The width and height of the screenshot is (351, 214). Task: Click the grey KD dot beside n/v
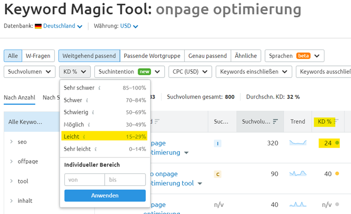(x=337, y=204)
